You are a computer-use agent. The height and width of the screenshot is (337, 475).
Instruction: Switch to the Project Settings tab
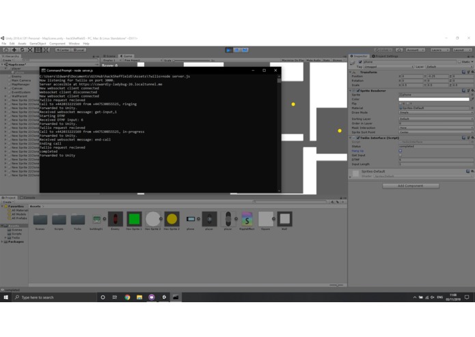(x=385, y=56)
